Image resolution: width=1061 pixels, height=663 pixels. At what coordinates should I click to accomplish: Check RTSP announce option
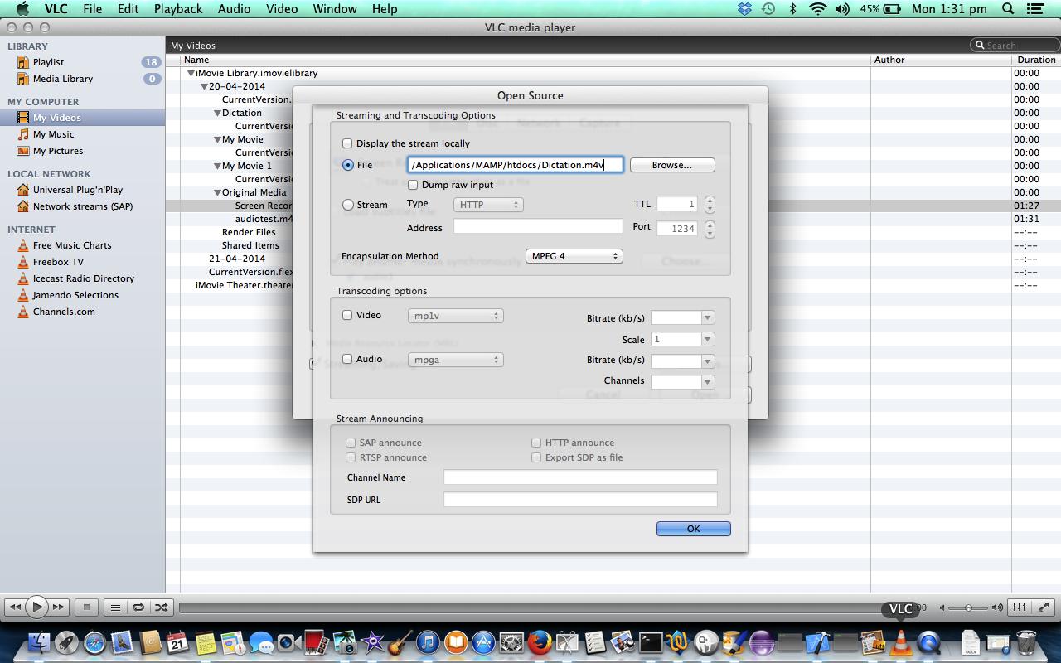point(351,457)
